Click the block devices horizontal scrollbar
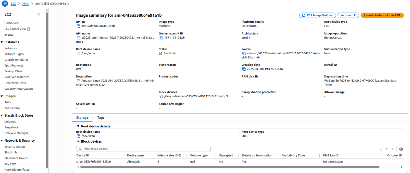 click(230, 167)
